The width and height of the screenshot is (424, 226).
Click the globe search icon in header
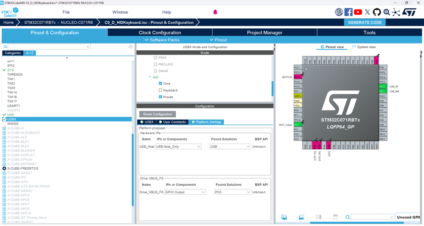pyautogui.click(x=387, y=12)
